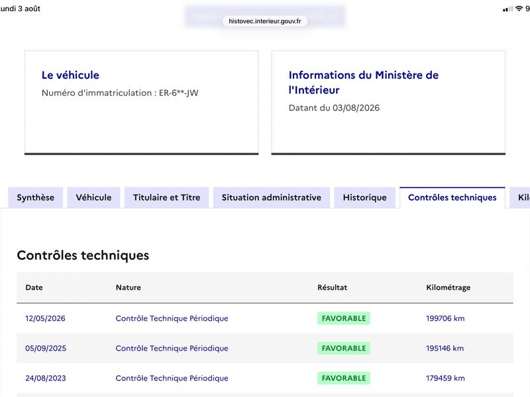This screenshot has width=530, height=397.
Task: Click the histovec.interieur.gouv.fr address bar
Action: point(265,21)
